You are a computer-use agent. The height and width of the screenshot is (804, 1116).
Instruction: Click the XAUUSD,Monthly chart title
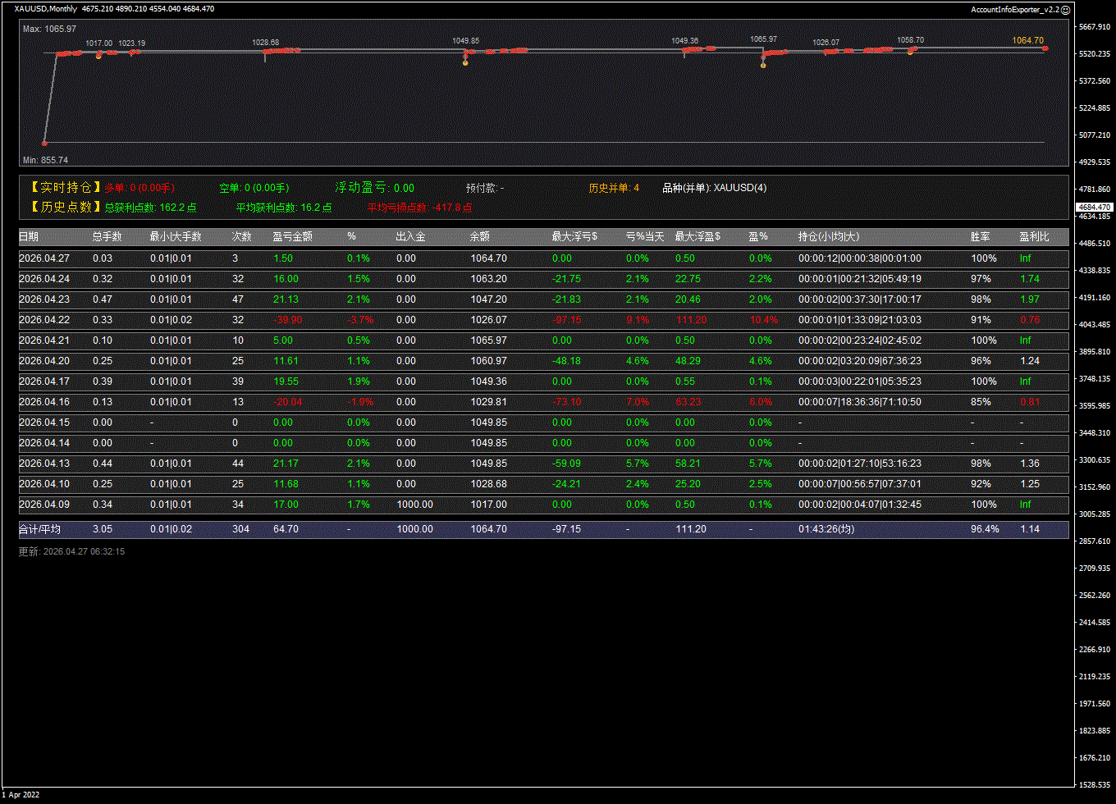click(46, 9)
